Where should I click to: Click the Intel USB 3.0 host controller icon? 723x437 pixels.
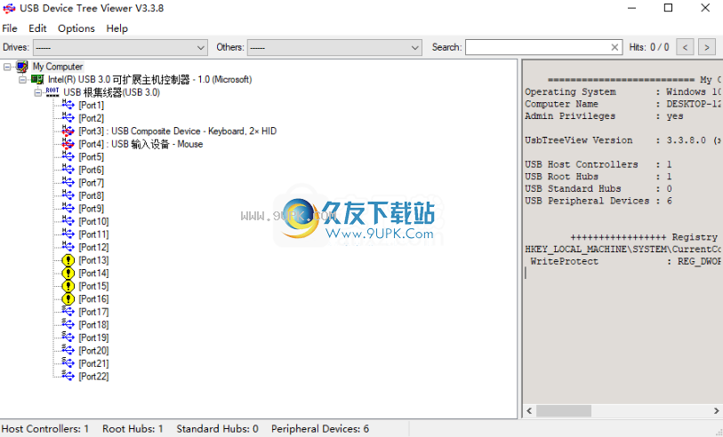click(37, 80)
